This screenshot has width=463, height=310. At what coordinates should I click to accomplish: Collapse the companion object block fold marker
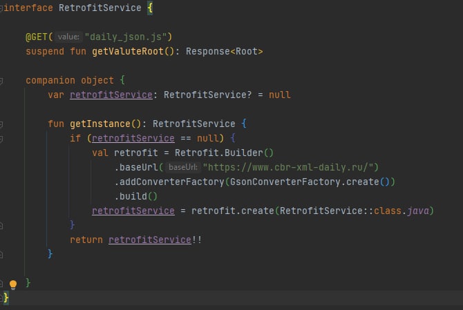coord(1,81)
